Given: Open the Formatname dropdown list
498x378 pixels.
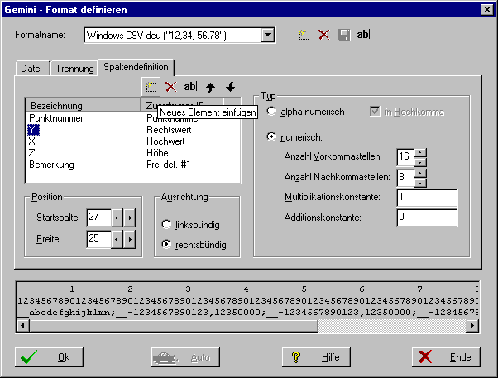Looking at the screenshot, I should [x=268, y=35].
